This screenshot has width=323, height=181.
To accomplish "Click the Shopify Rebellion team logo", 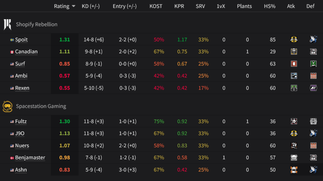I will (7, 24).
